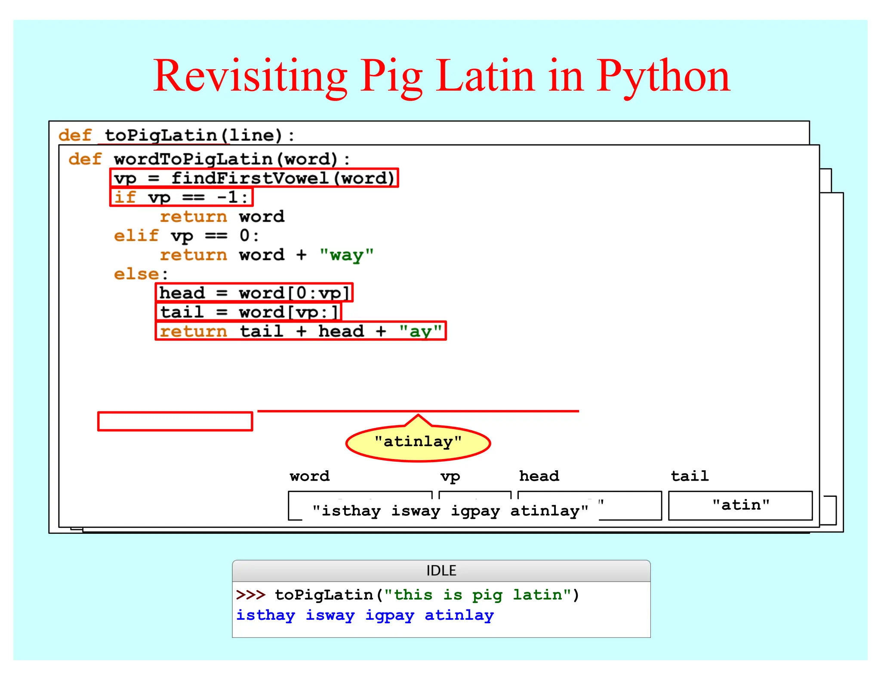Click the "def toPigLatin(line):" code line

pyautogui.click(x=177, y=135)
